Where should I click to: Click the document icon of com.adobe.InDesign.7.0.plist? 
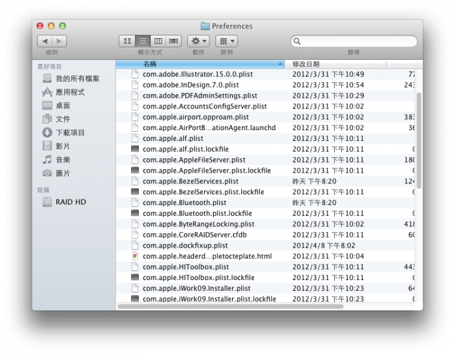pyautogui.click(x=135, y=85)
